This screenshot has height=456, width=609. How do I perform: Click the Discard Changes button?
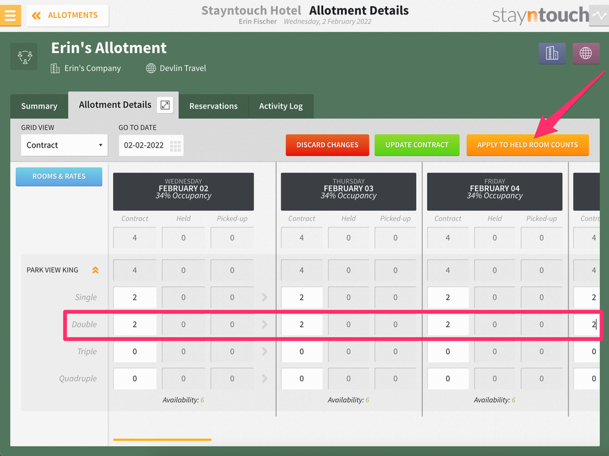(x=328, y=145)
